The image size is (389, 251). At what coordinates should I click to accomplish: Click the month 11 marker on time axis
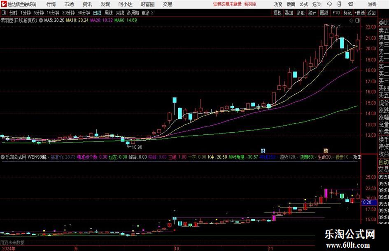270,249
